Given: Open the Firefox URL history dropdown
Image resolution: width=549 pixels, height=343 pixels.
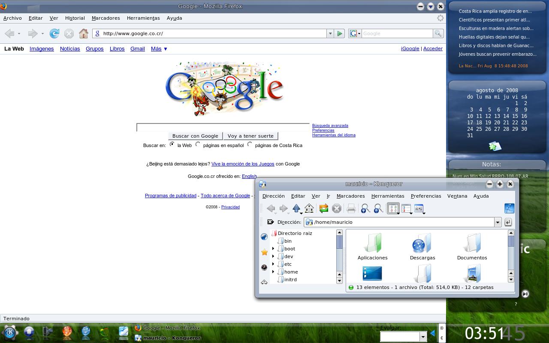Looking at the screenshot, I should click(x=330, y=33).
